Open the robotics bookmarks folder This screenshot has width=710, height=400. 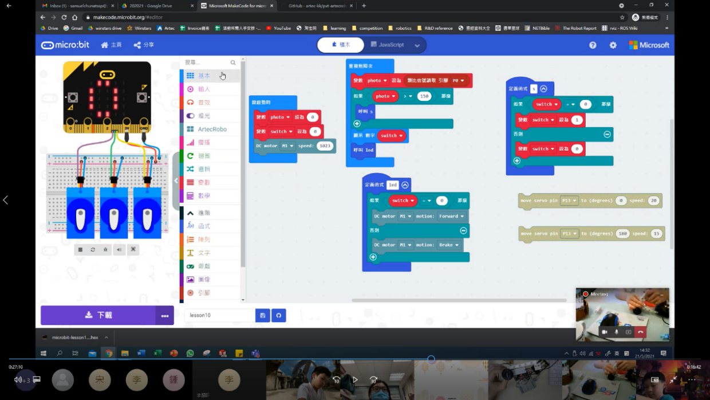399,28
